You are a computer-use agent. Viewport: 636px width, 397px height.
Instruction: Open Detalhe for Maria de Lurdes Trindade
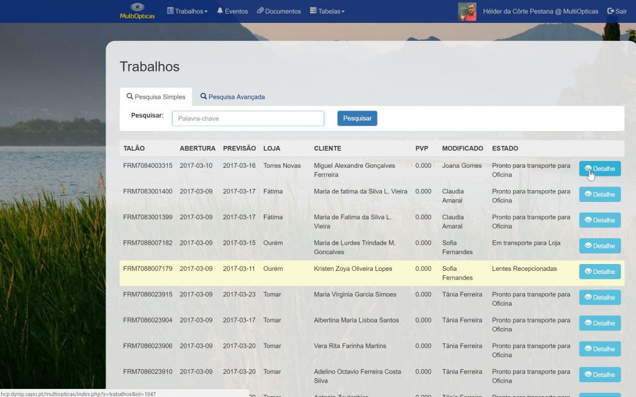coord(599,246)
